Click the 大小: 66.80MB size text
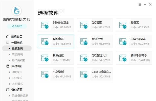Viewport: 156px width, 101px height. coord(101,44)
